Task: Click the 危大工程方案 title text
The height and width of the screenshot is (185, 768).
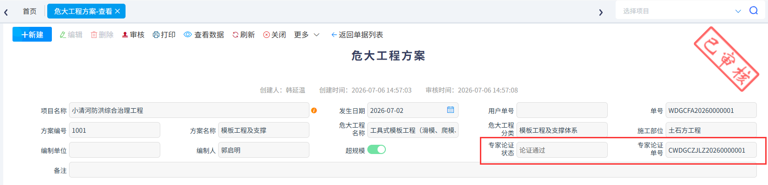Action: click(388, 55)
